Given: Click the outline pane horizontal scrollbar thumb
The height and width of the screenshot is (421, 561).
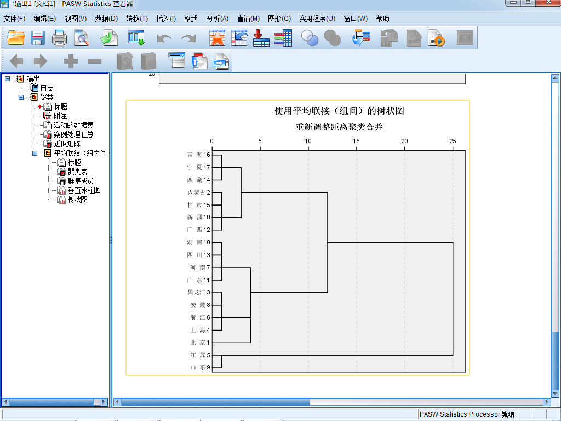Looking at the screenshot, I should (x=51, y=402).
